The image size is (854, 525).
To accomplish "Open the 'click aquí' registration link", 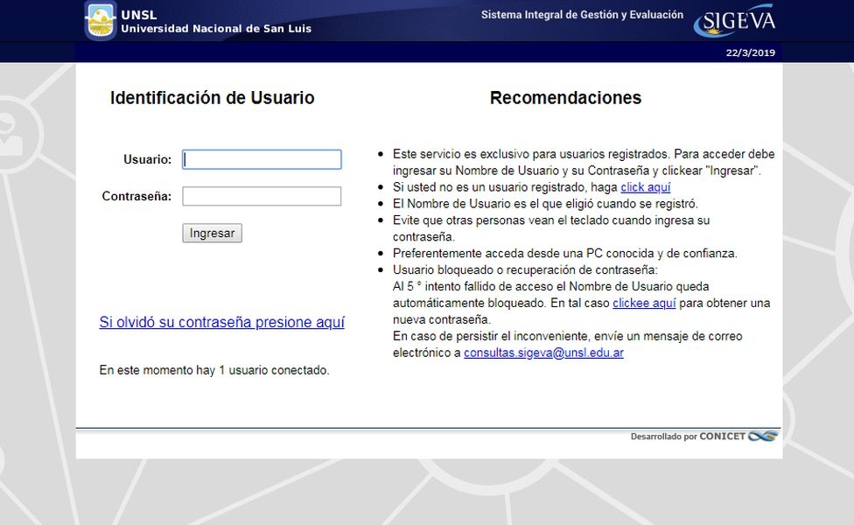I will click(646, 186).
